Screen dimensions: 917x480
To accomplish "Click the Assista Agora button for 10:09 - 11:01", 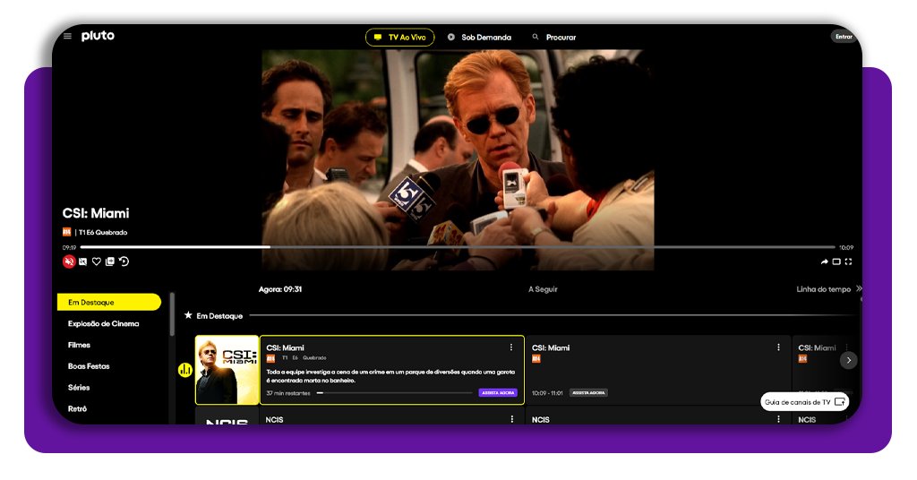I will tap(588, 393).
